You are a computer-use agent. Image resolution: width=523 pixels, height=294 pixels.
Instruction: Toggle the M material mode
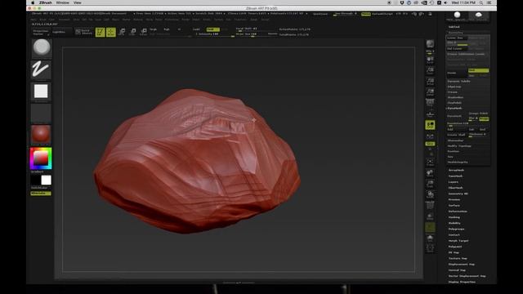[x=180, y=29]
